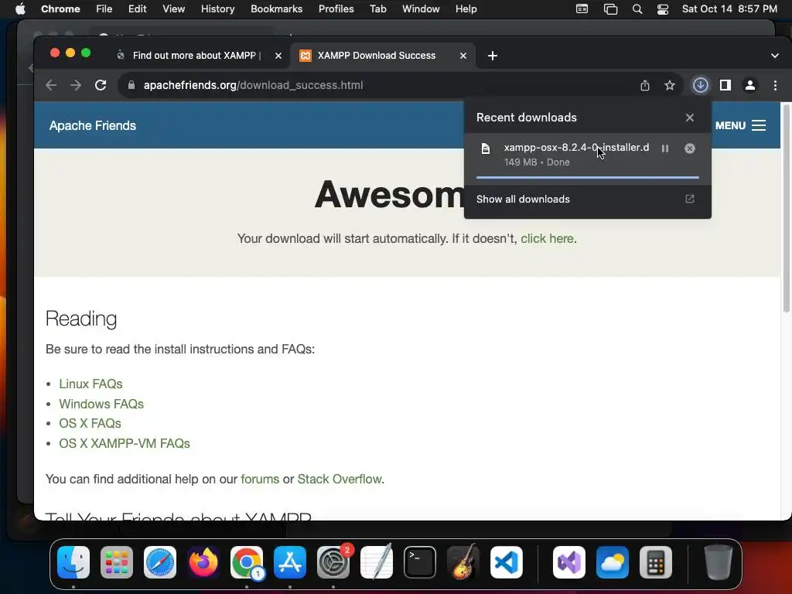This screenshot has width=792, height=594.
Task: Click the 'click here' download link
Action: [x=547, y=238]
